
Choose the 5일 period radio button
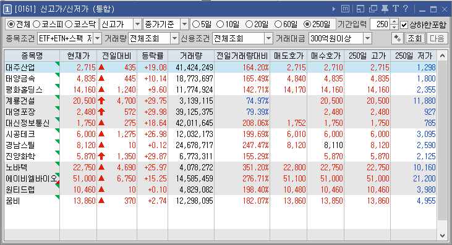pos(196,25)
